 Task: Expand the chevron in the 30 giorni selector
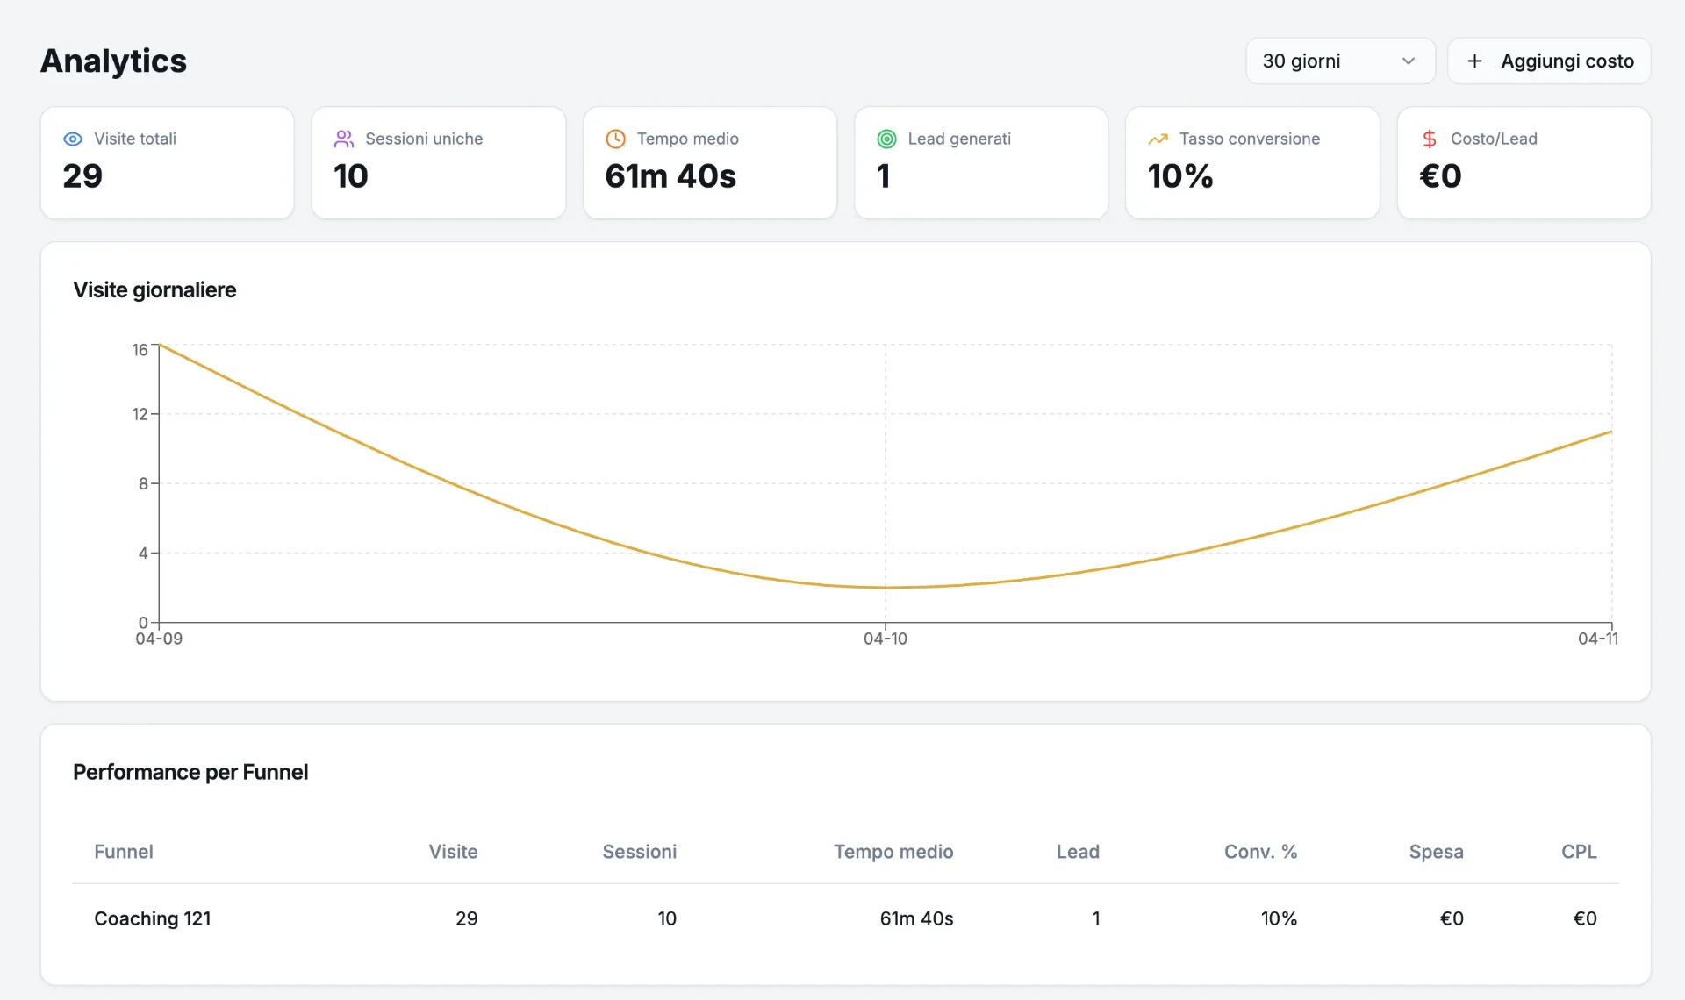(1409, 61)
